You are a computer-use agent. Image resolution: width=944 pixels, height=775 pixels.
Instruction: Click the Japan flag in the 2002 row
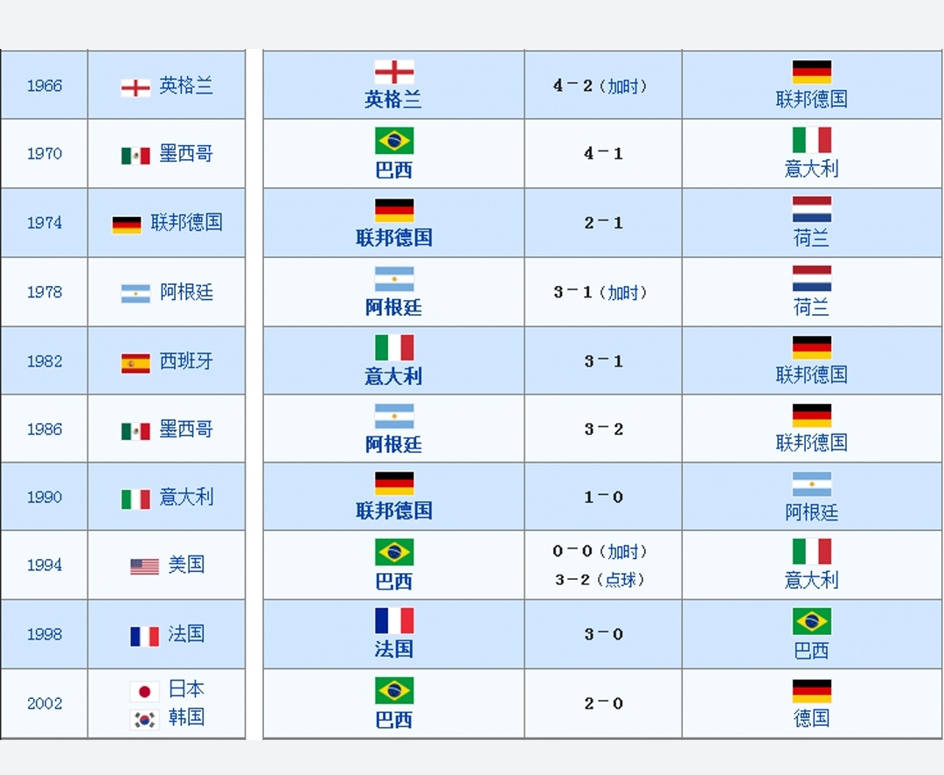tap(144, 691)
